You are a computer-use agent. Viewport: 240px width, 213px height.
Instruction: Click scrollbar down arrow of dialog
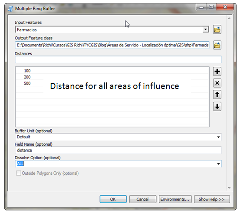[229, 188]
